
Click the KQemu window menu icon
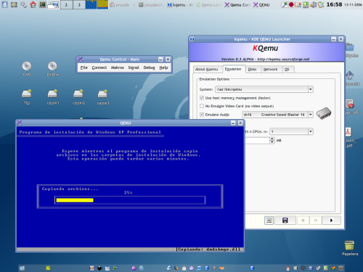coord(192,39)
